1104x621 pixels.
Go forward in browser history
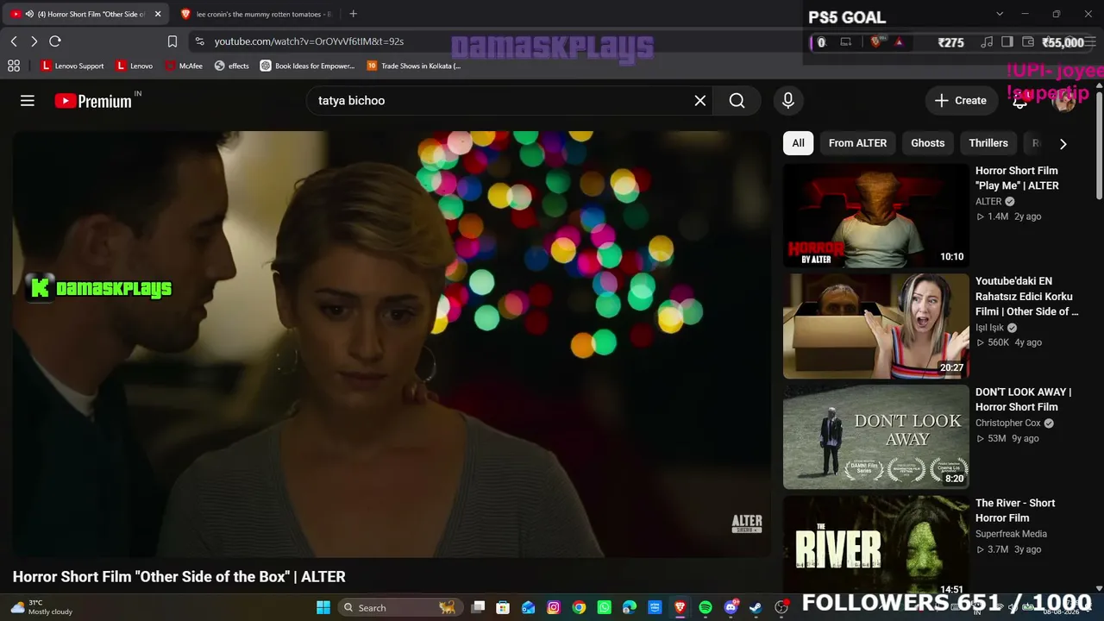(34, 41)
